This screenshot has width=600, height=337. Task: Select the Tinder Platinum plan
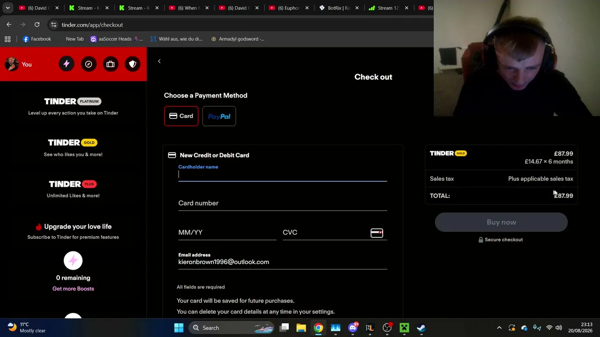pyautogui.click(x=73, y=106)
